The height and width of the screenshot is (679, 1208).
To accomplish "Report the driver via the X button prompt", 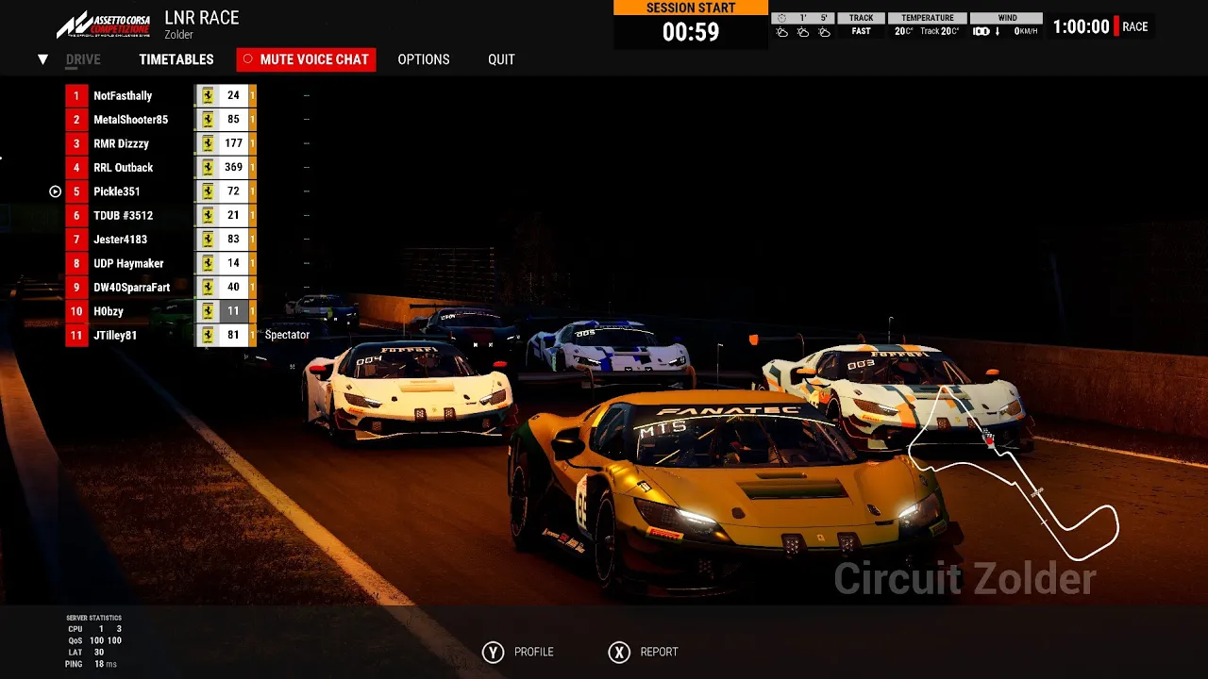I will coord(644,652).
